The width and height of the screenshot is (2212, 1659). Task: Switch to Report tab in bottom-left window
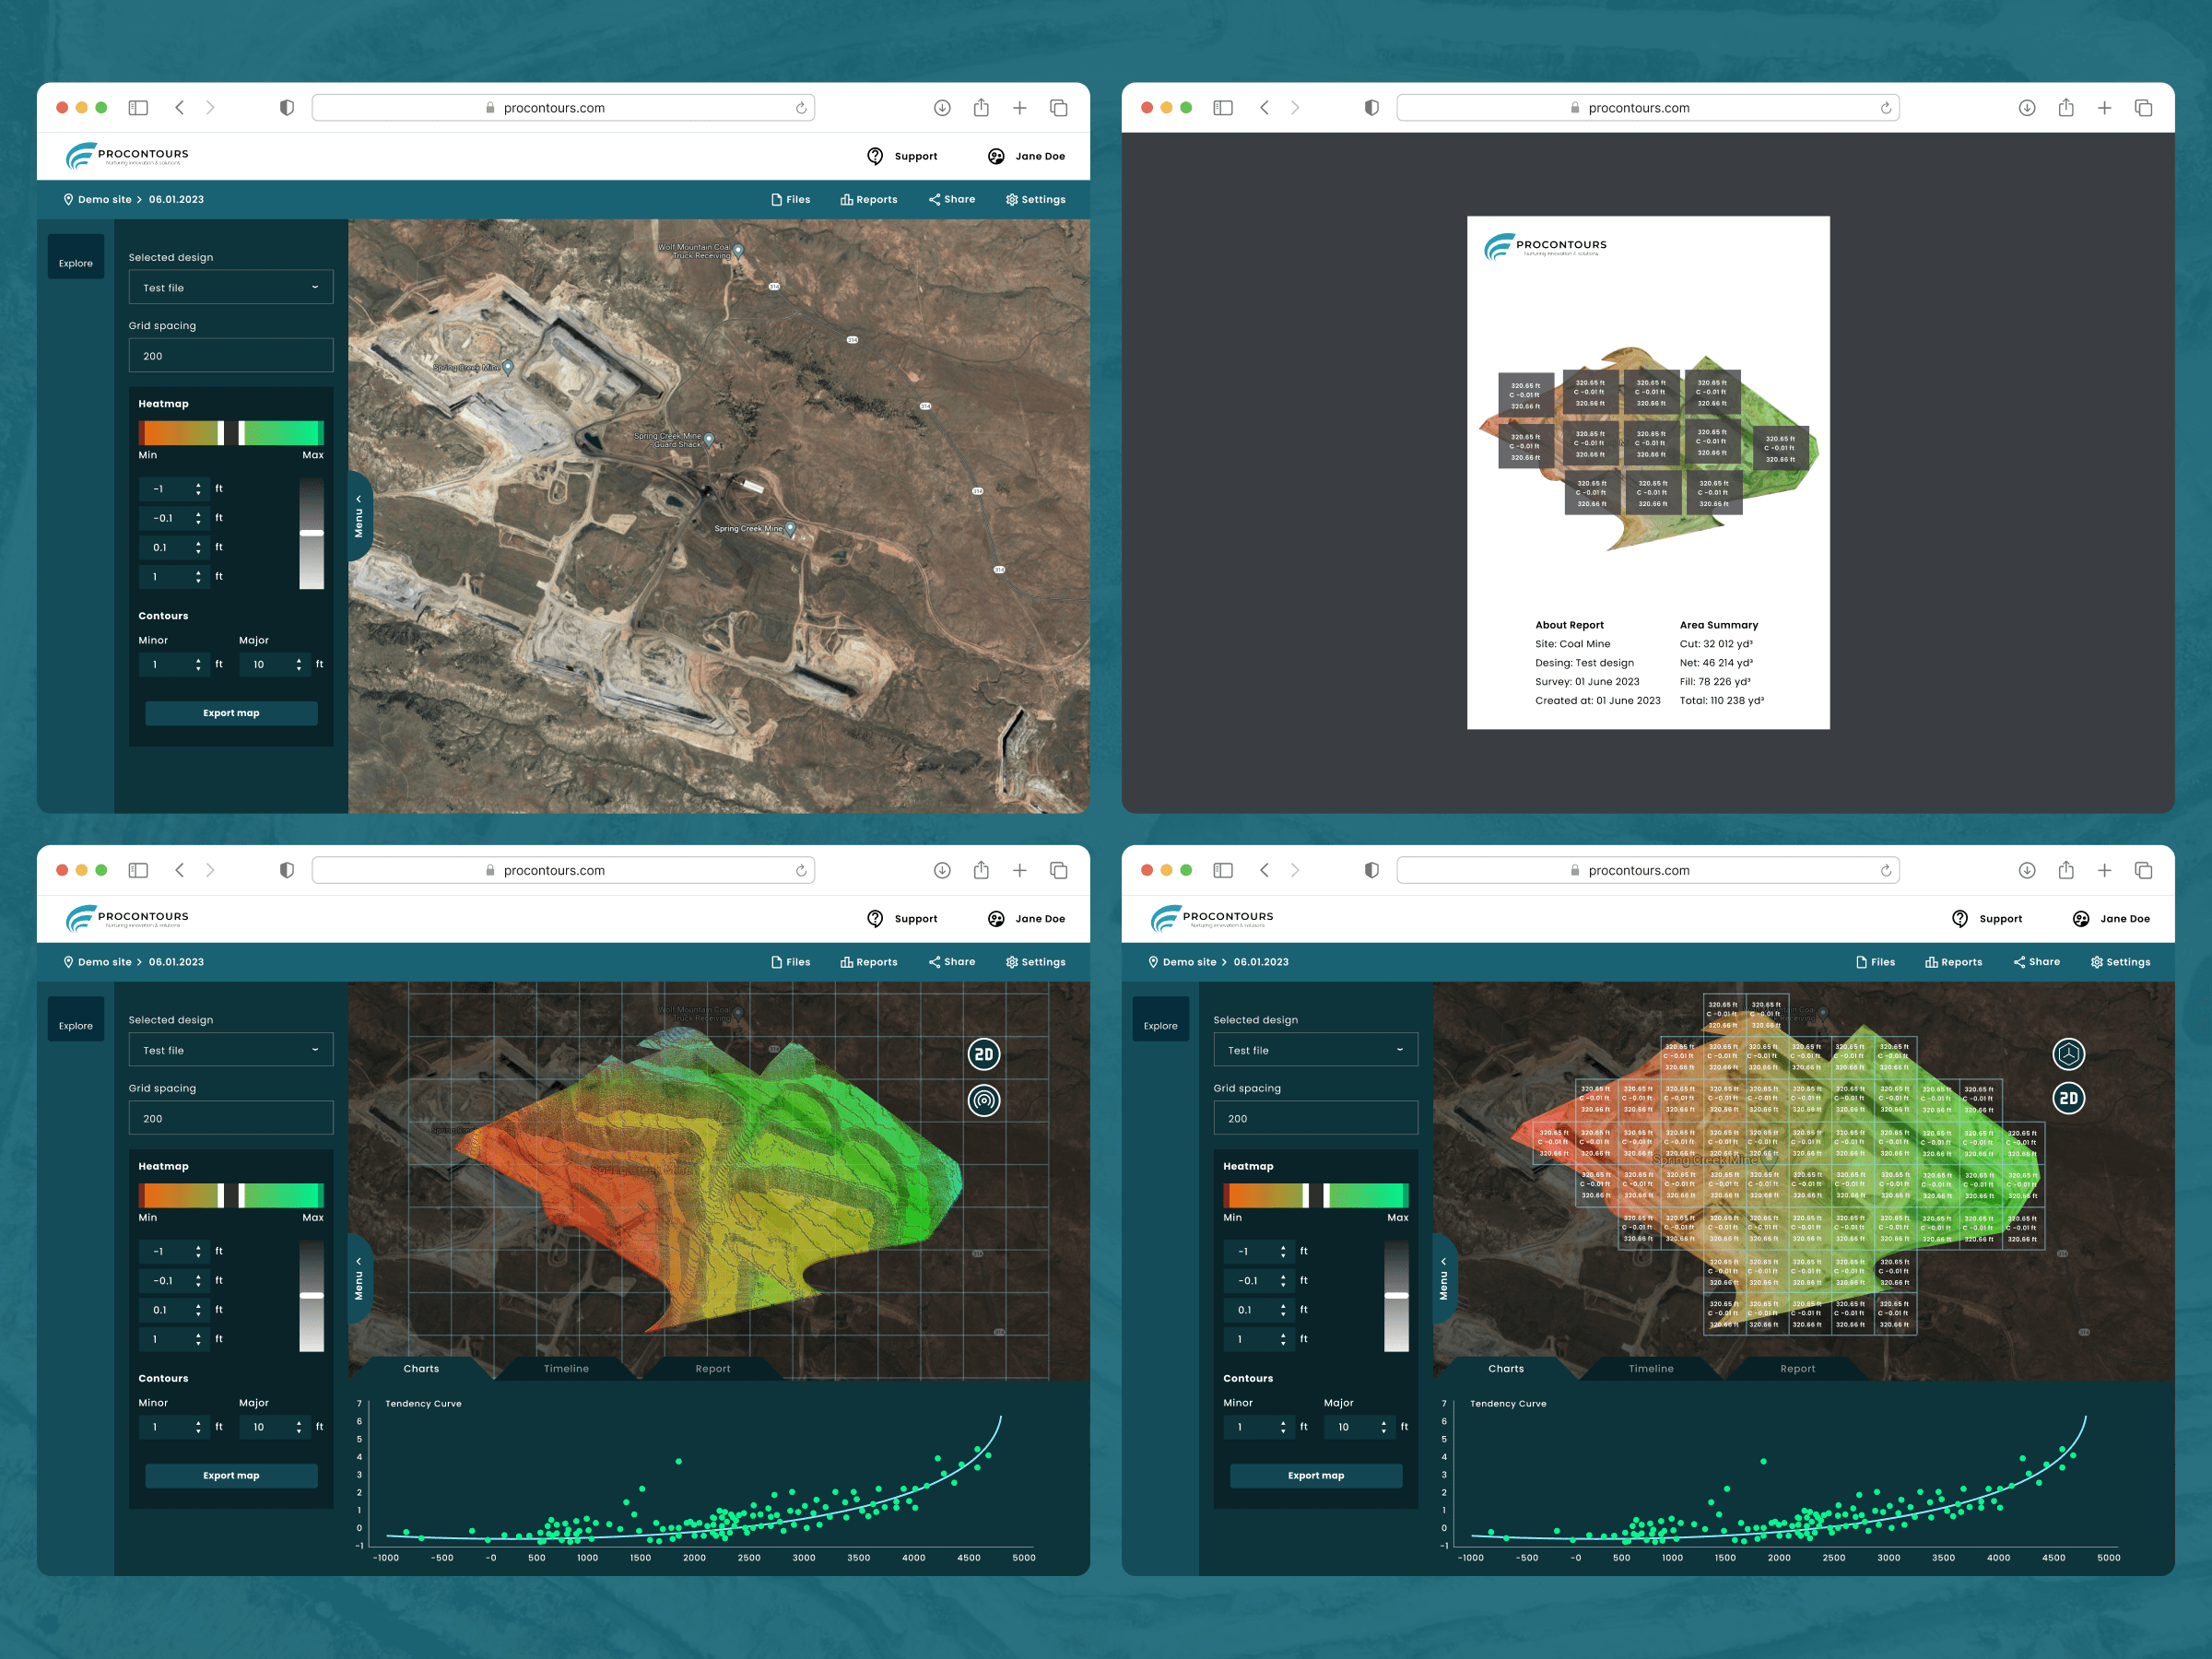[713, 1368]
